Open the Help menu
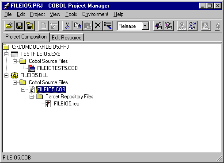This screenshot has height=163, width=224. click(x=118, y=14)
